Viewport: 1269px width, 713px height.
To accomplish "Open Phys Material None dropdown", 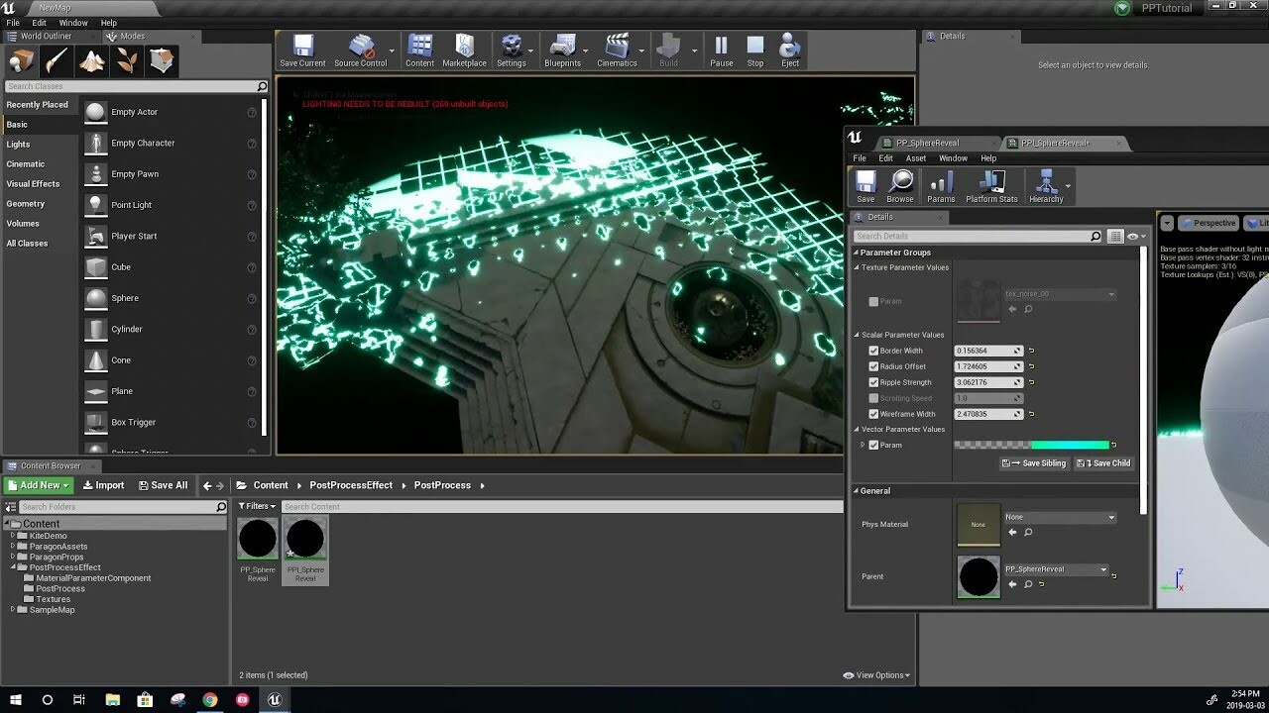I will (x=1060, y=517).
